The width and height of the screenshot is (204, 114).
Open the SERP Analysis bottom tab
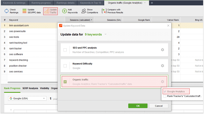tap(30, 88)
